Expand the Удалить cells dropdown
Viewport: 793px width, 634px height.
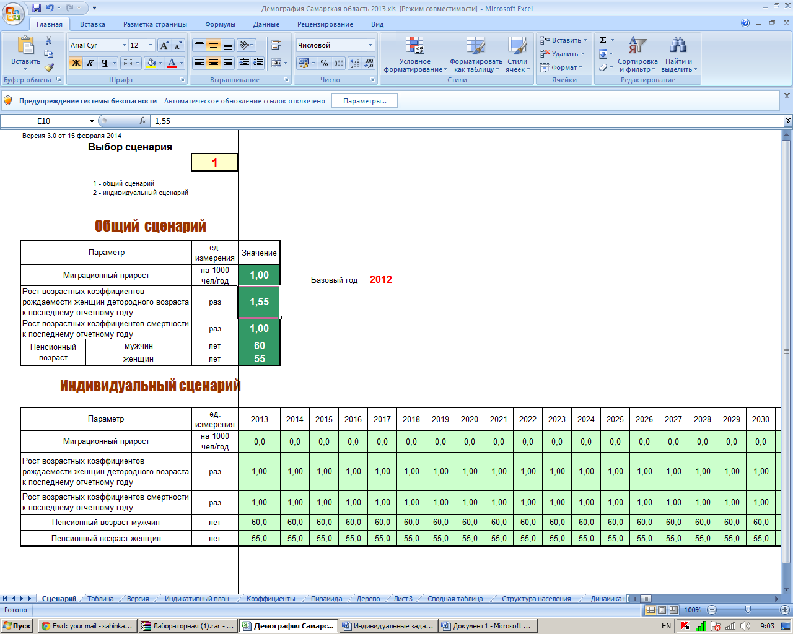tap(582, 54)
